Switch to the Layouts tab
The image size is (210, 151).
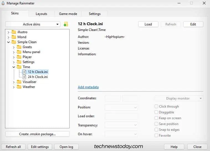[x=41, y=14]
